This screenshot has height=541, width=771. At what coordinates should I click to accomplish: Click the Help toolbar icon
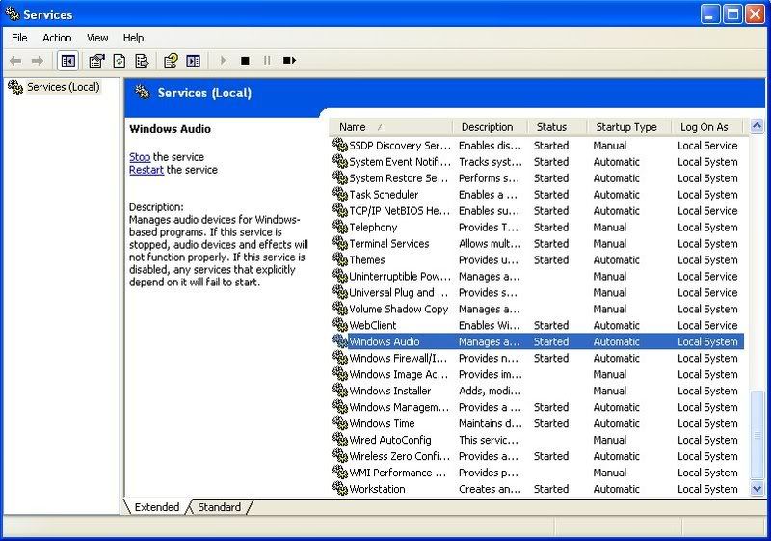(171, 61)
